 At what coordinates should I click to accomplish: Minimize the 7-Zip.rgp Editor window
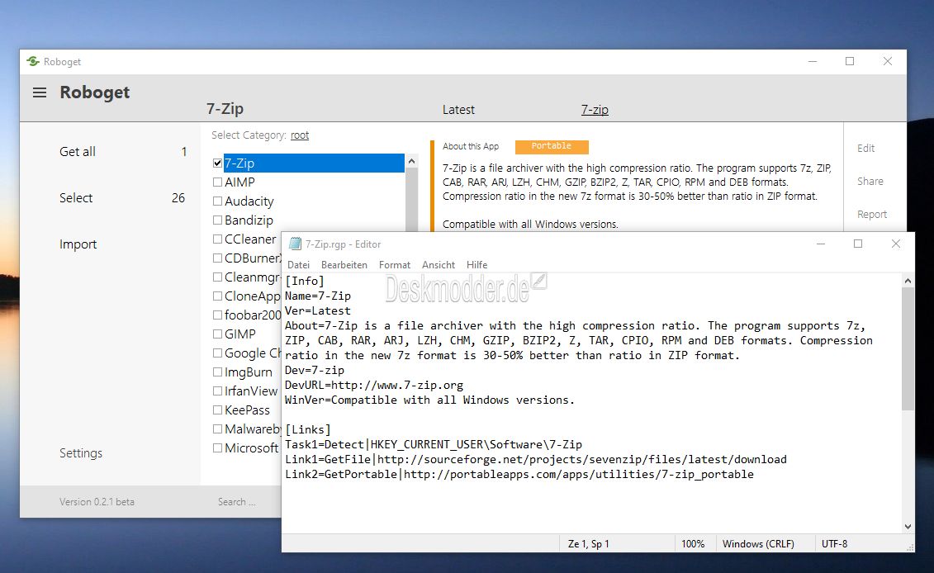pos(821,244)
